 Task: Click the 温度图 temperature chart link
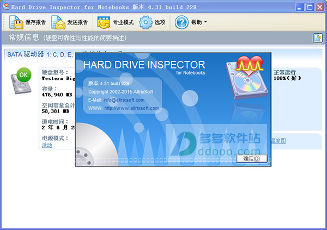[x=278, y=141]
